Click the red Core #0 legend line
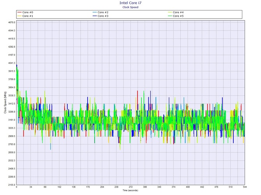 pos(19,12)
